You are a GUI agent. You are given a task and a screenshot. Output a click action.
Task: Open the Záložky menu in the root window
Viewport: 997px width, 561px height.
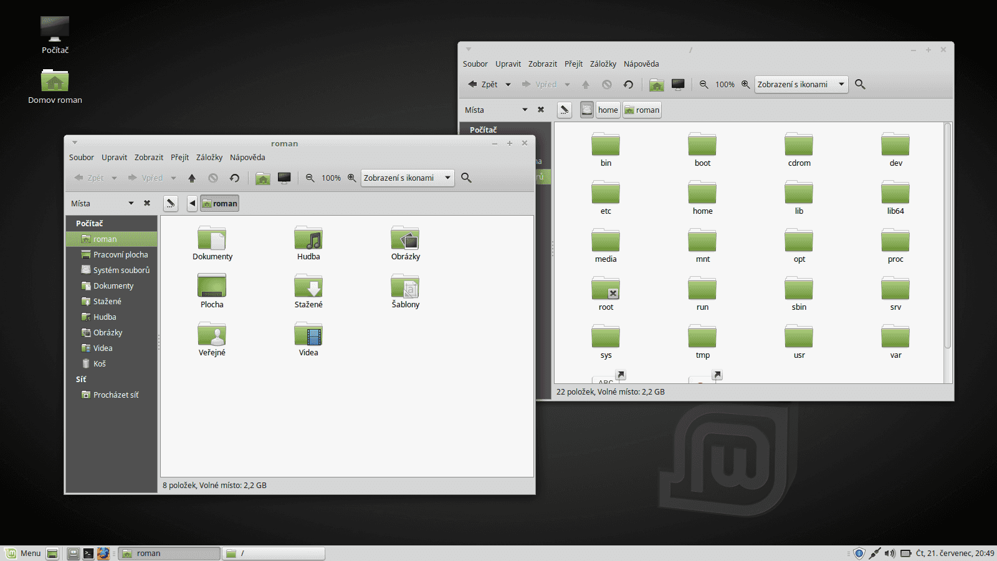click(603, 64)
